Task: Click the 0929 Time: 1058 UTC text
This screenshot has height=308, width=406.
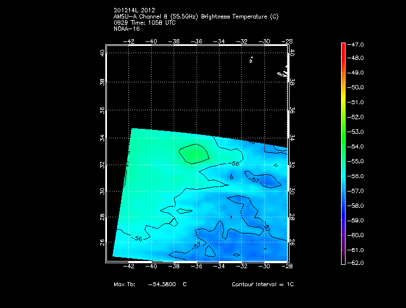Action: coord(144,23)
